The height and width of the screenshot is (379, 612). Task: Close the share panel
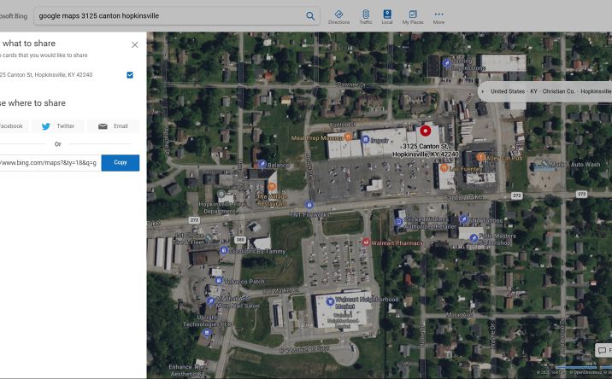click(135, 45)
